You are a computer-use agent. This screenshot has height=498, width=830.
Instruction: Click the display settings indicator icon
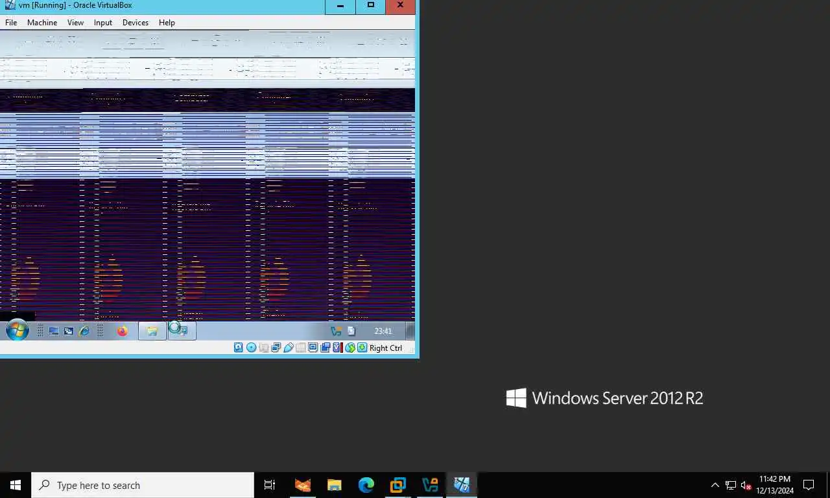(313, 348)
